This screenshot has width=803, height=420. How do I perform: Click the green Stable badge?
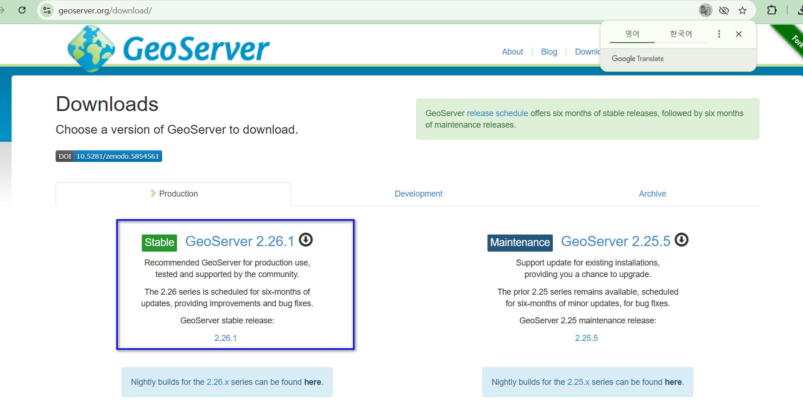159,242
